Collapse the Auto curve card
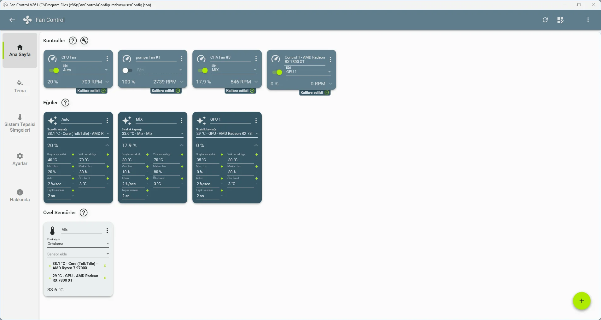The height and width of the screenshot is (320, 601). tap(107, 146)
